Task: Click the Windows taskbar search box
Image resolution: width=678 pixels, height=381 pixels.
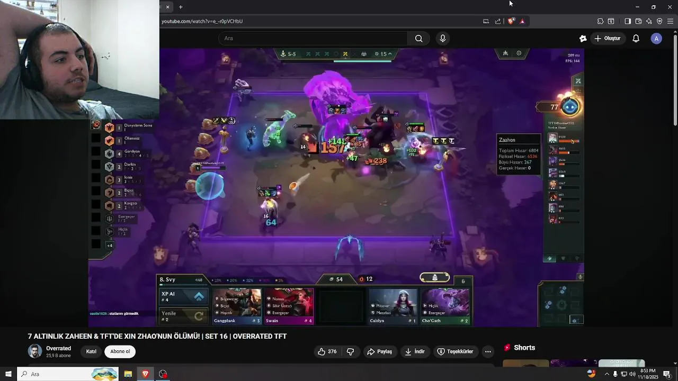Action: (67, 374)
